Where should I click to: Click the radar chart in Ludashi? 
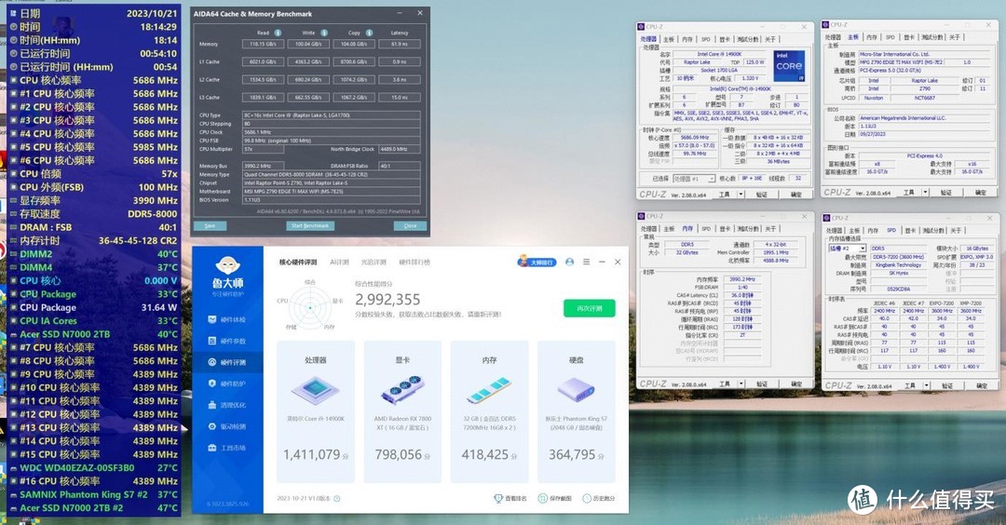point(310,307)
